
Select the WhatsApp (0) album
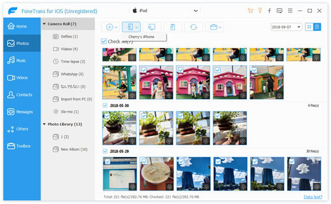tap(68, 74)
